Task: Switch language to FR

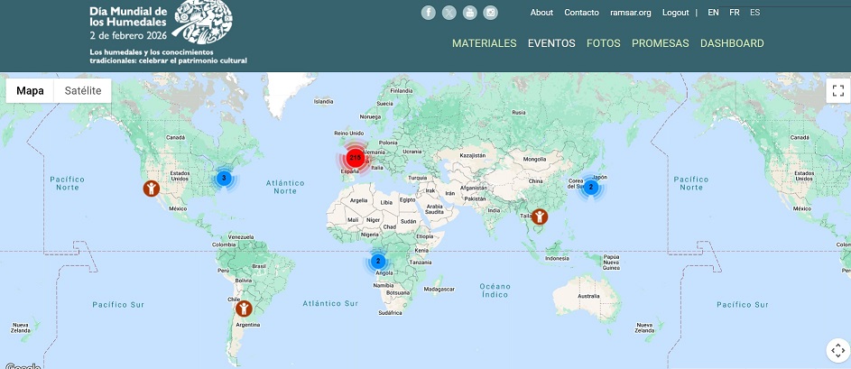Action: (735, 13)
